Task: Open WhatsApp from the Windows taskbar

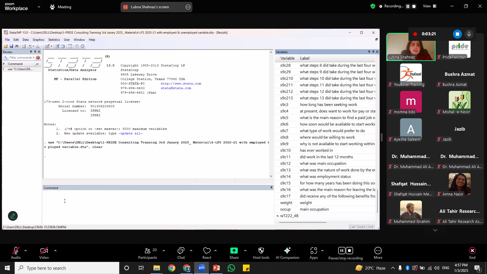Action: click(x=231, y=268)
